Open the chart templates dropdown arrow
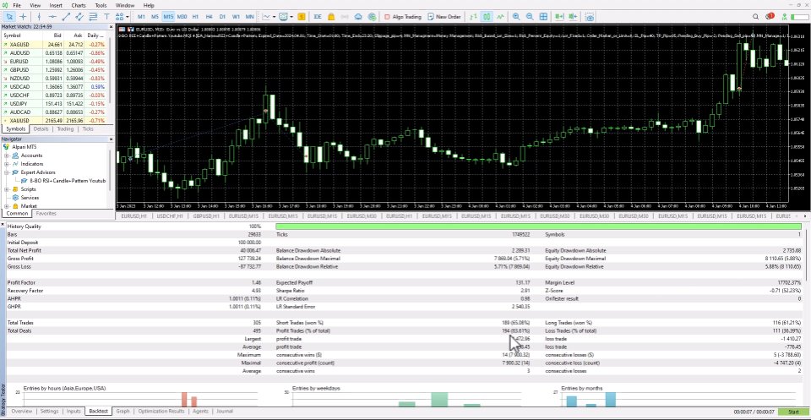The height and width of the screenshot is (420, 811). (291, 17)
